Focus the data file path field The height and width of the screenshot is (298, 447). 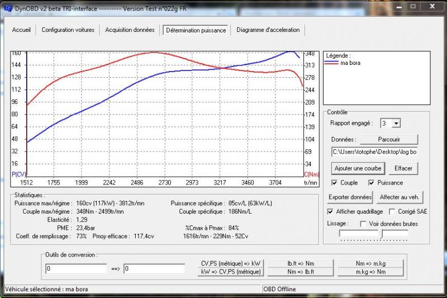[x=374, y=152]
